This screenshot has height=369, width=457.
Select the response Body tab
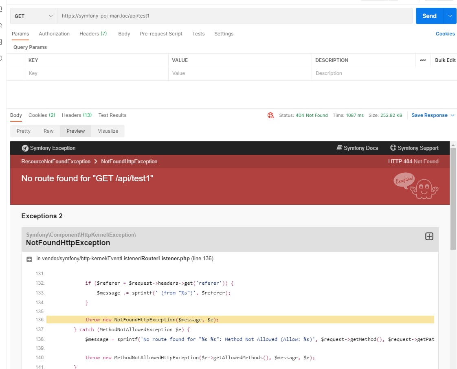point(16,115)
